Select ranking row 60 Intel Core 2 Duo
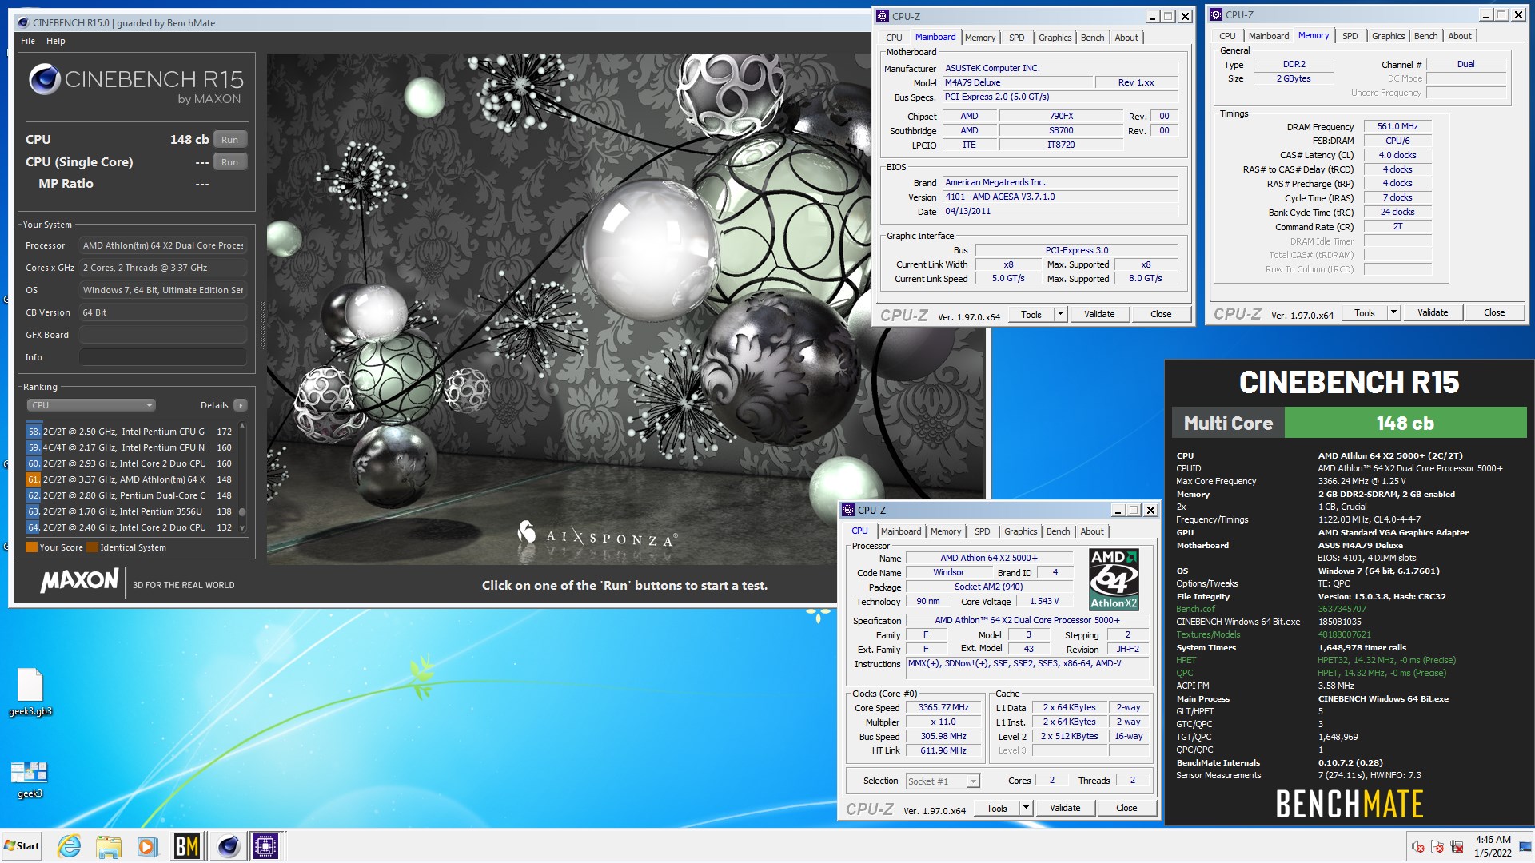Image resolution: width=1535 pixels, height=863 pixels. (130, 463)
